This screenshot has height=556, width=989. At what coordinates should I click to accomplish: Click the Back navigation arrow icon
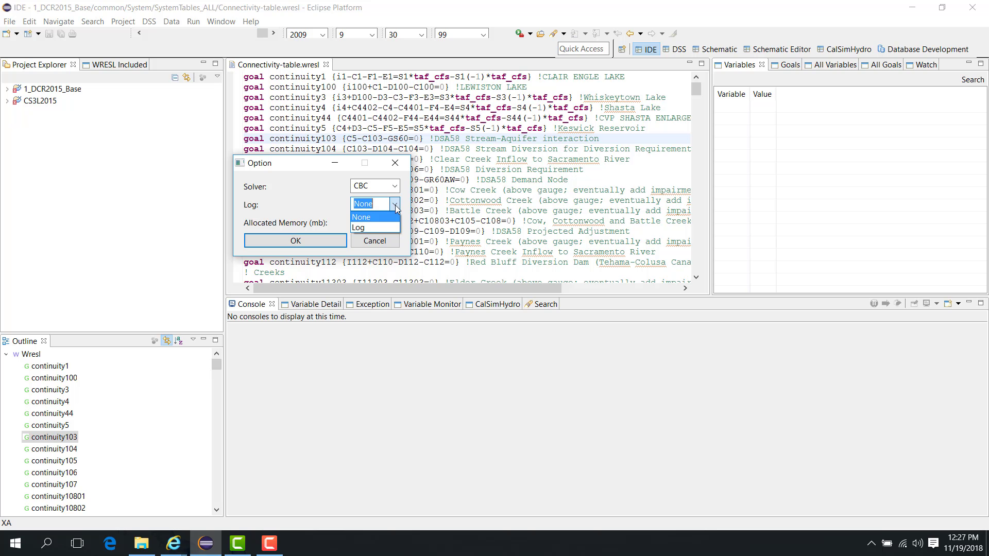[629, 34]
